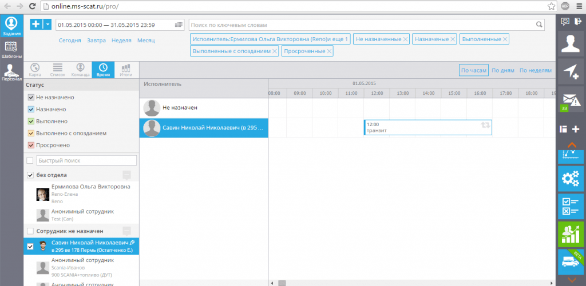
Task: Open the gears settings tile
Action: pos(571,179)
